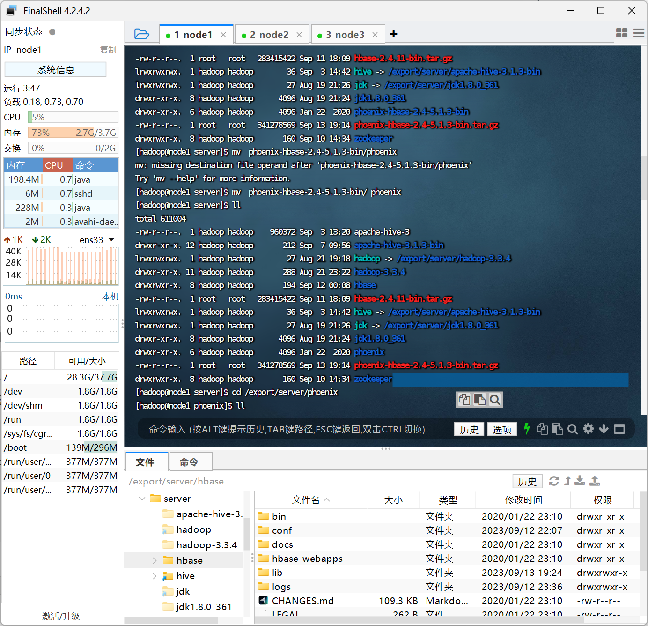Add a new session tab with plus
The width and height of the screenshot is (648, 626).
(394, 34)
